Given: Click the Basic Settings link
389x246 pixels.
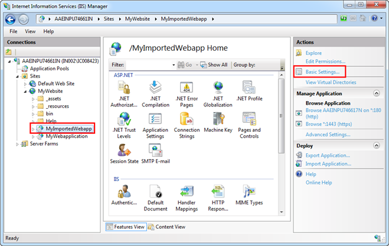Looking at the screenshot, I should click(322, 72).
